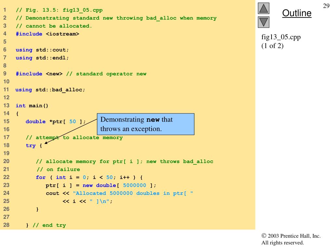Click code line '#include <iostream>'
333x249 pixels.
(47, 34)
